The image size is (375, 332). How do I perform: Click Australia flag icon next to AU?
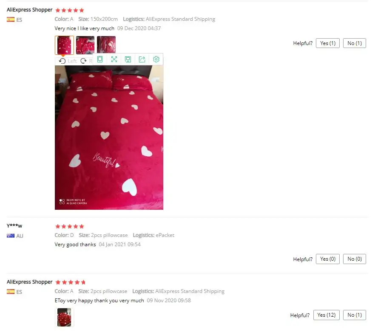point(11,236)
